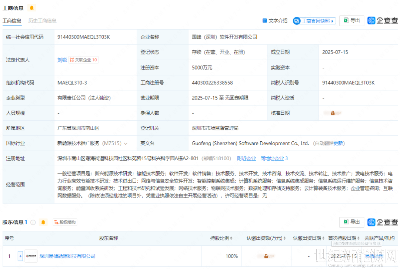Switch to the 历史工商信息 tab
This screenshot has height=269, width=400.
coord(42,21)
